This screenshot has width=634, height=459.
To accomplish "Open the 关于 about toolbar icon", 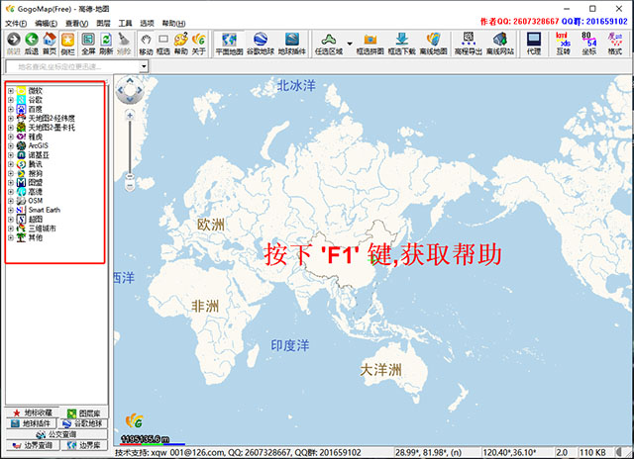I will 198,40.
